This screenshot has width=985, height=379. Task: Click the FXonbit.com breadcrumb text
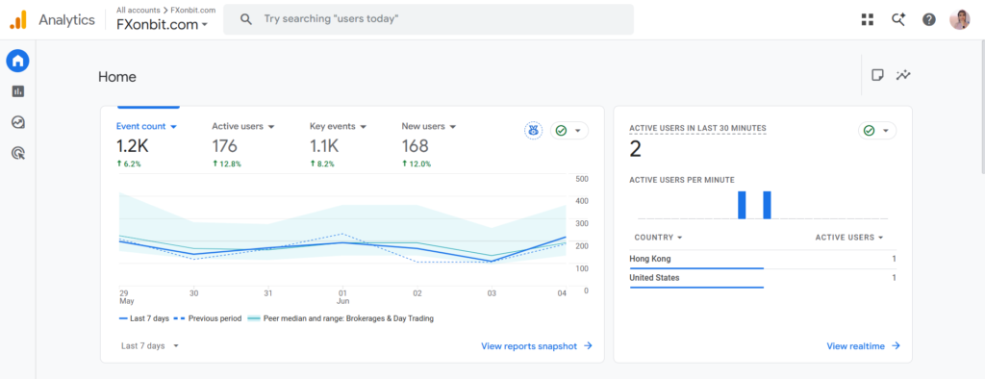pyautogui.click(x=193, y=10)
